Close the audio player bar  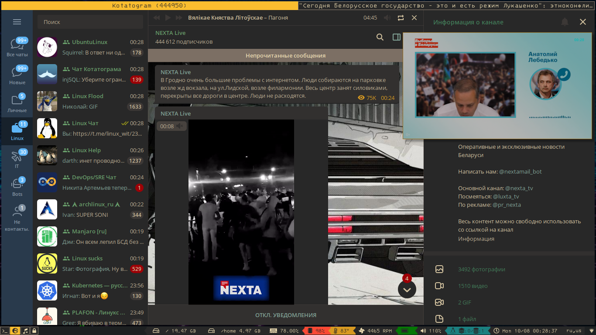tap(414, 18)
